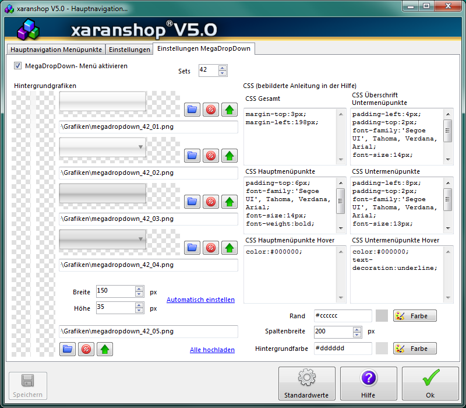Browse folder for megadropdown_42_04.png graphic
Screen dimensions: 466x408
point(192,248)
